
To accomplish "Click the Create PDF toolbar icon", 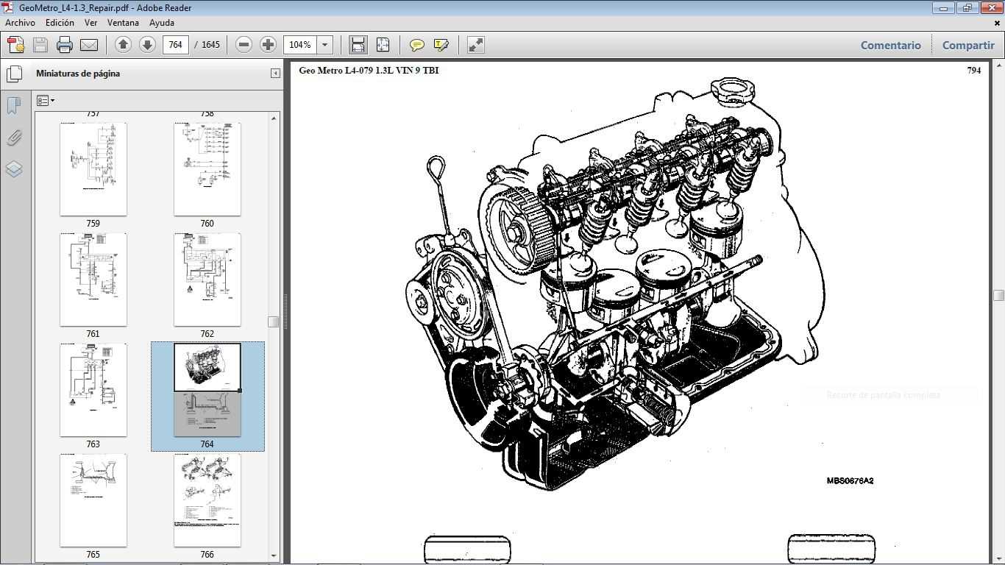I will [15, 45].
